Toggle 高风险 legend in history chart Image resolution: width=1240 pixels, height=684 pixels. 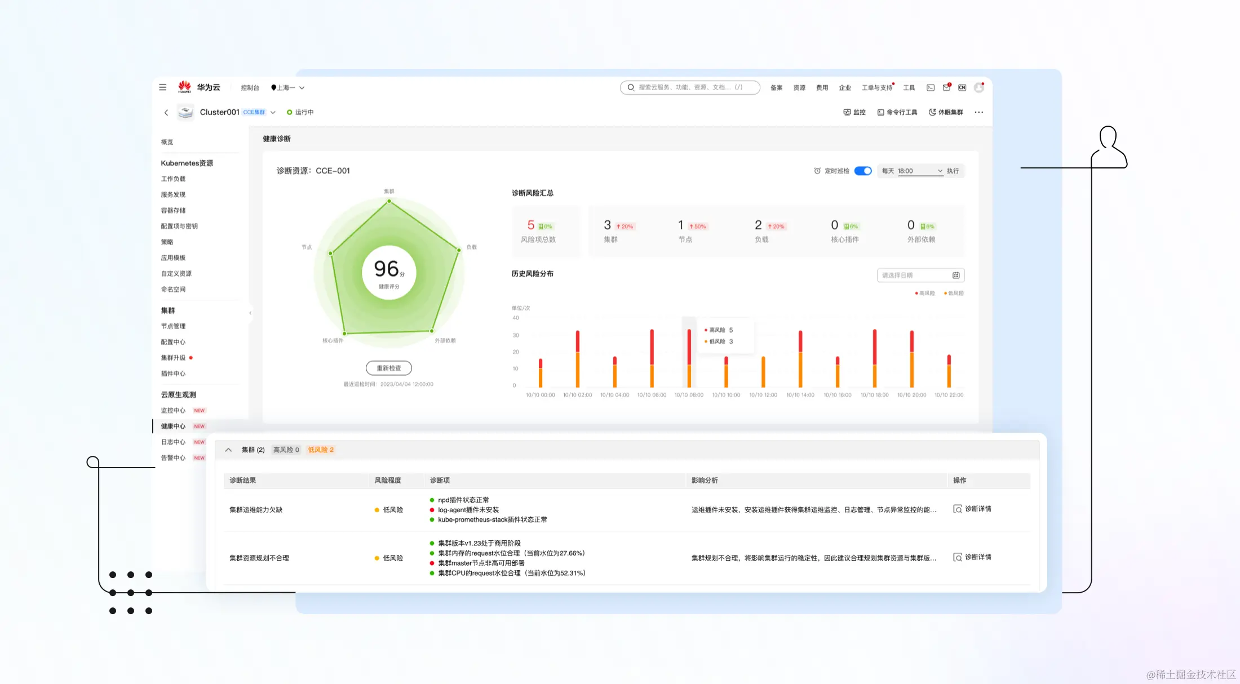pos(925,293)
